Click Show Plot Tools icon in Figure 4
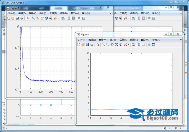This screenshot has width=189, height=132. pyautogui.click(x=154, y=45)
